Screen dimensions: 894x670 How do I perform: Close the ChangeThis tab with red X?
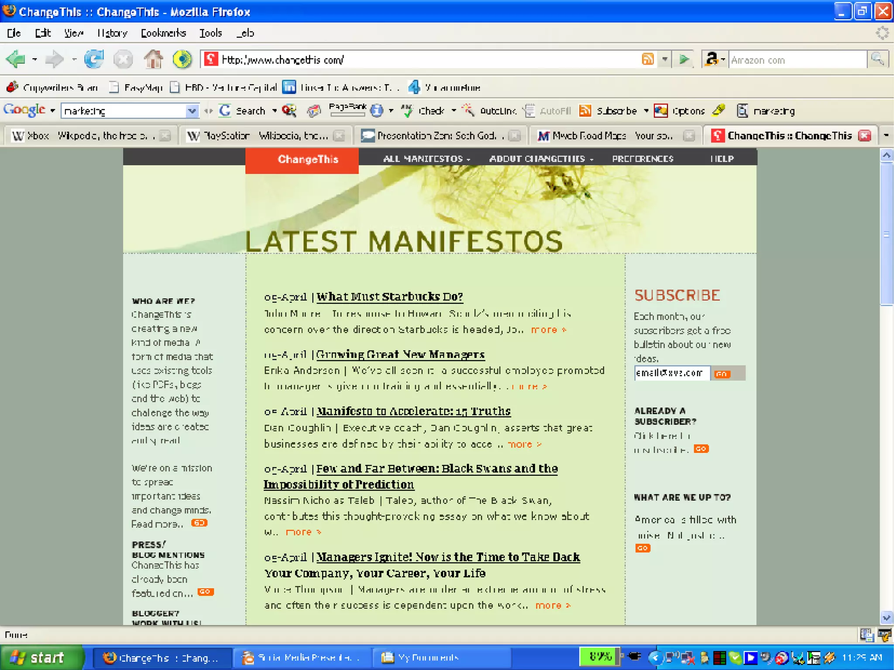[864, 136]
